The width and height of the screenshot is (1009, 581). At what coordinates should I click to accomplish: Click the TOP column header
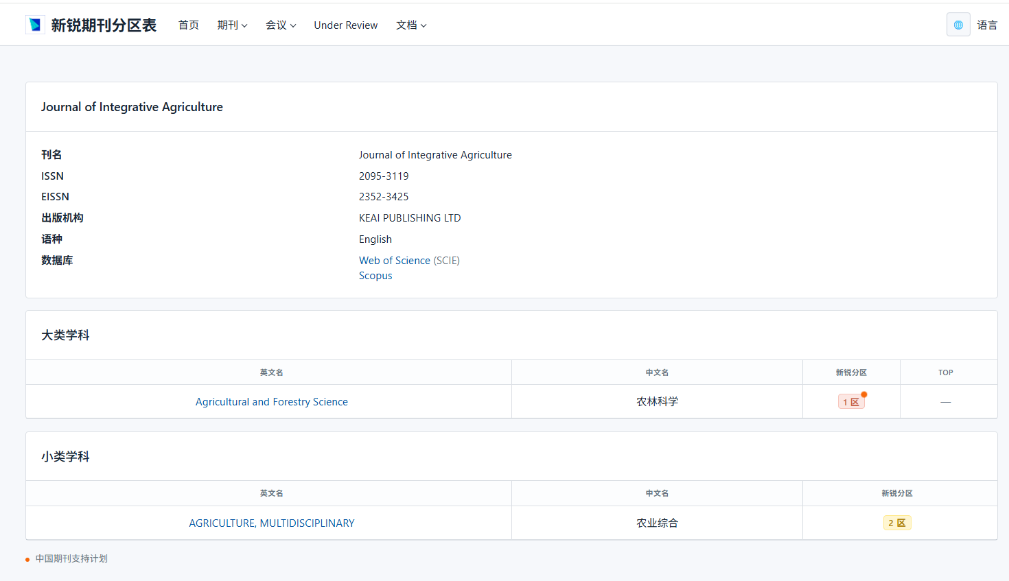pyautogui.click(x=945, y=372)
